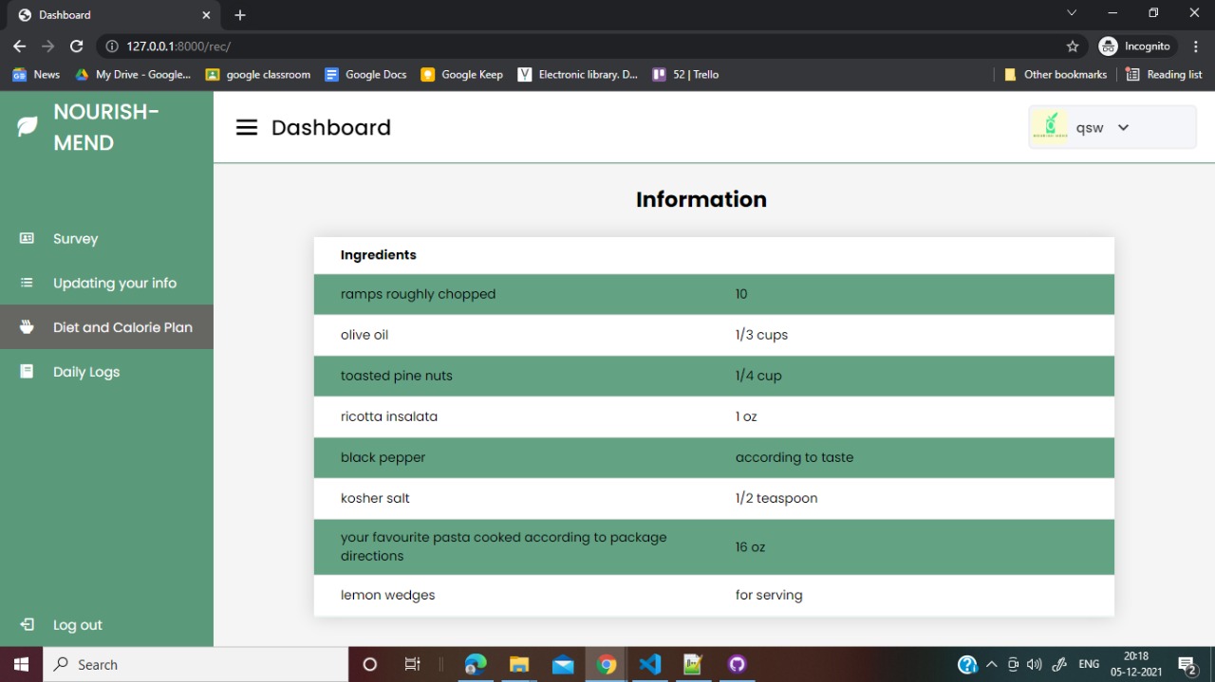Open Daily Logs in the sidebar
The width and height of the screenshot is (1215, 682).
pyautogui.click(x=106, y=371)
